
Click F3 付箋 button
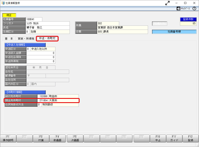41,139
